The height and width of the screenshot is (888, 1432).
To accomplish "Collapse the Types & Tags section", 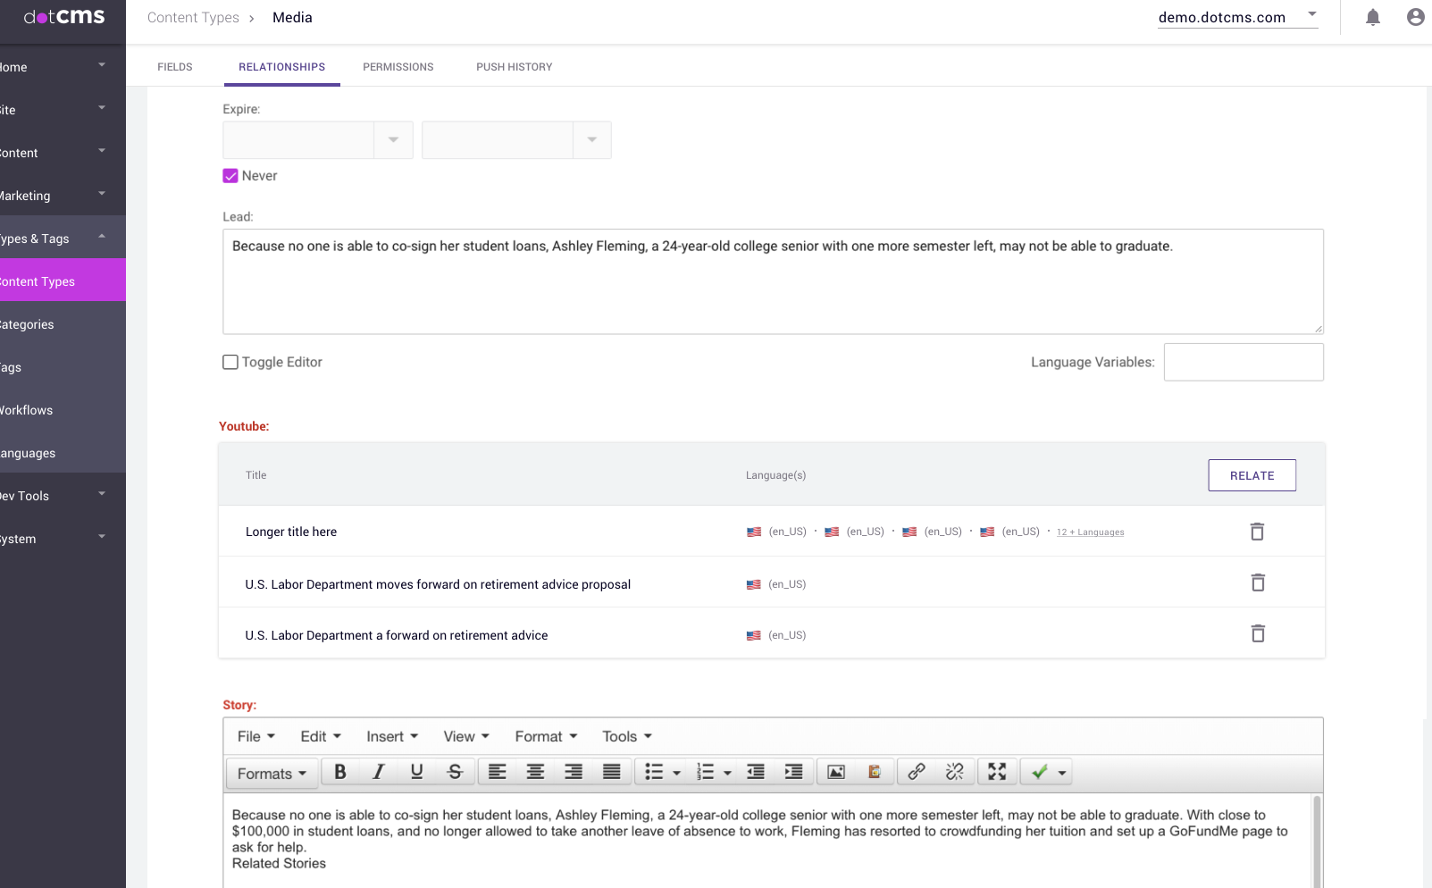I will [101, 238].
